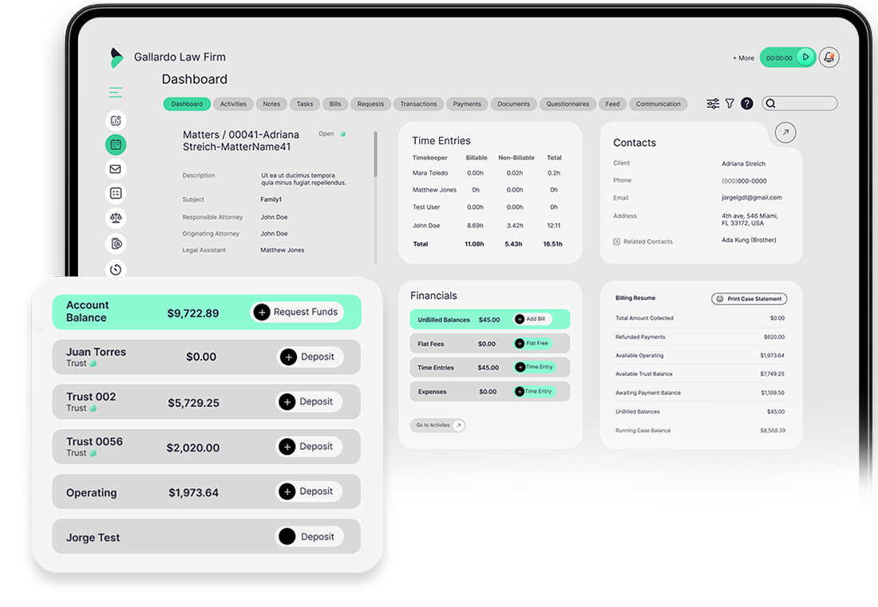The height and width of the screenshot is (607, 878).
Task: Click Print Case Statement in Billing Resume
Action: point(749,298)
